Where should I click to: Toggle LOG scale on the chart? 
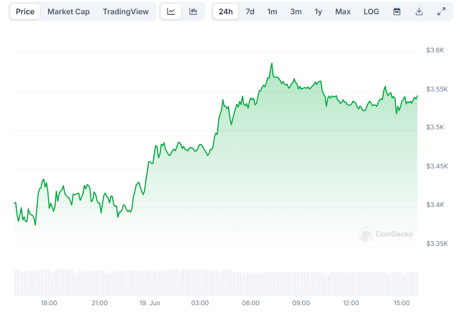point(371,12)
